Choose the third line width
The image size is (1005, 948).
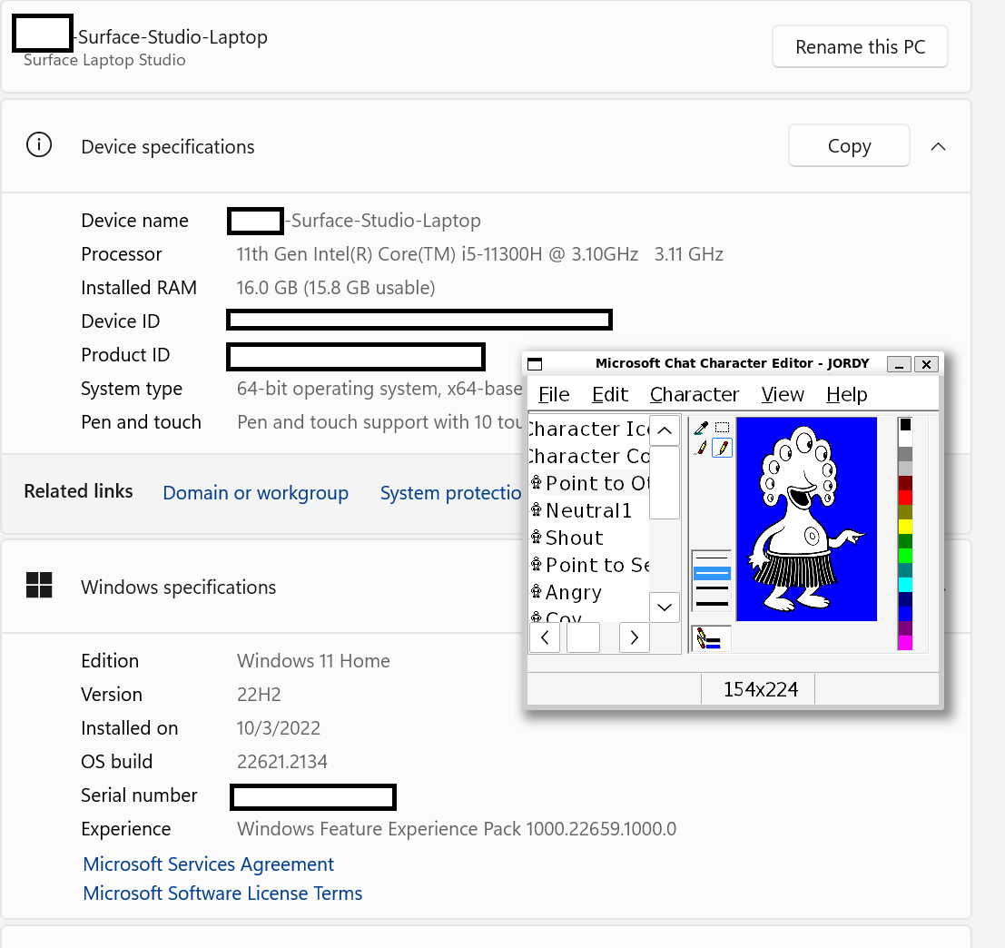[x=712, y=588]
